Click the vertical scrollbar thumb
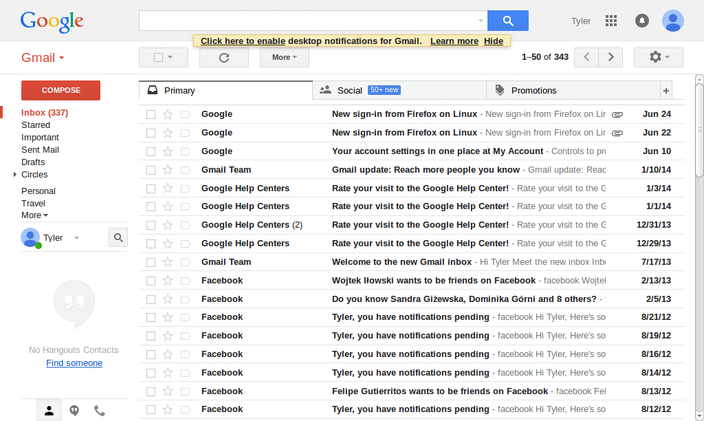Viewport: 704px width, 421px height. [x=699, y=130]
